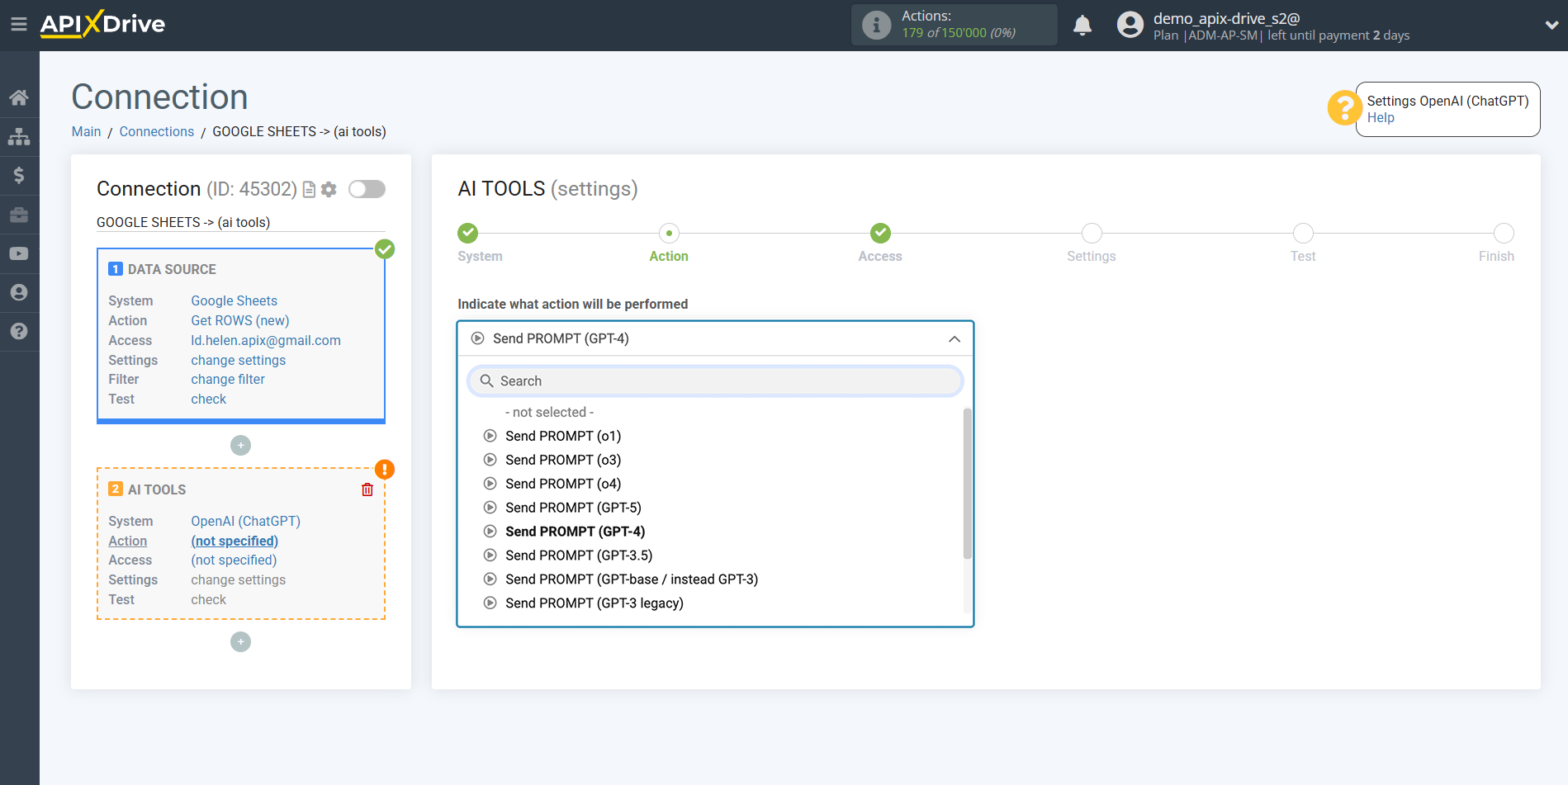Click the change filter link
The width and height of the screenshot is (1568, 785).
227,379
